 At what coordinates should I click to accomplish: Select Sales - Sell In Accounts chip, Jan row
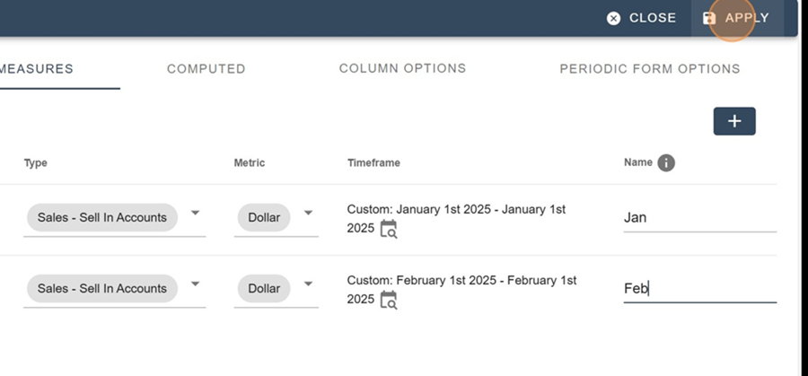click(102, 217)
